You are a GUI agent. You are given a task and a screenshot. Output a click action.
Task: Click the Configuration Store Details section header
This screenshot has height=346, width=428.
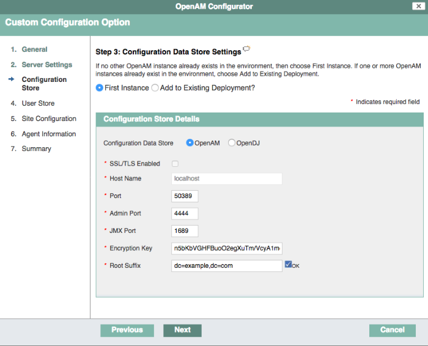click(x=260, y=120)
